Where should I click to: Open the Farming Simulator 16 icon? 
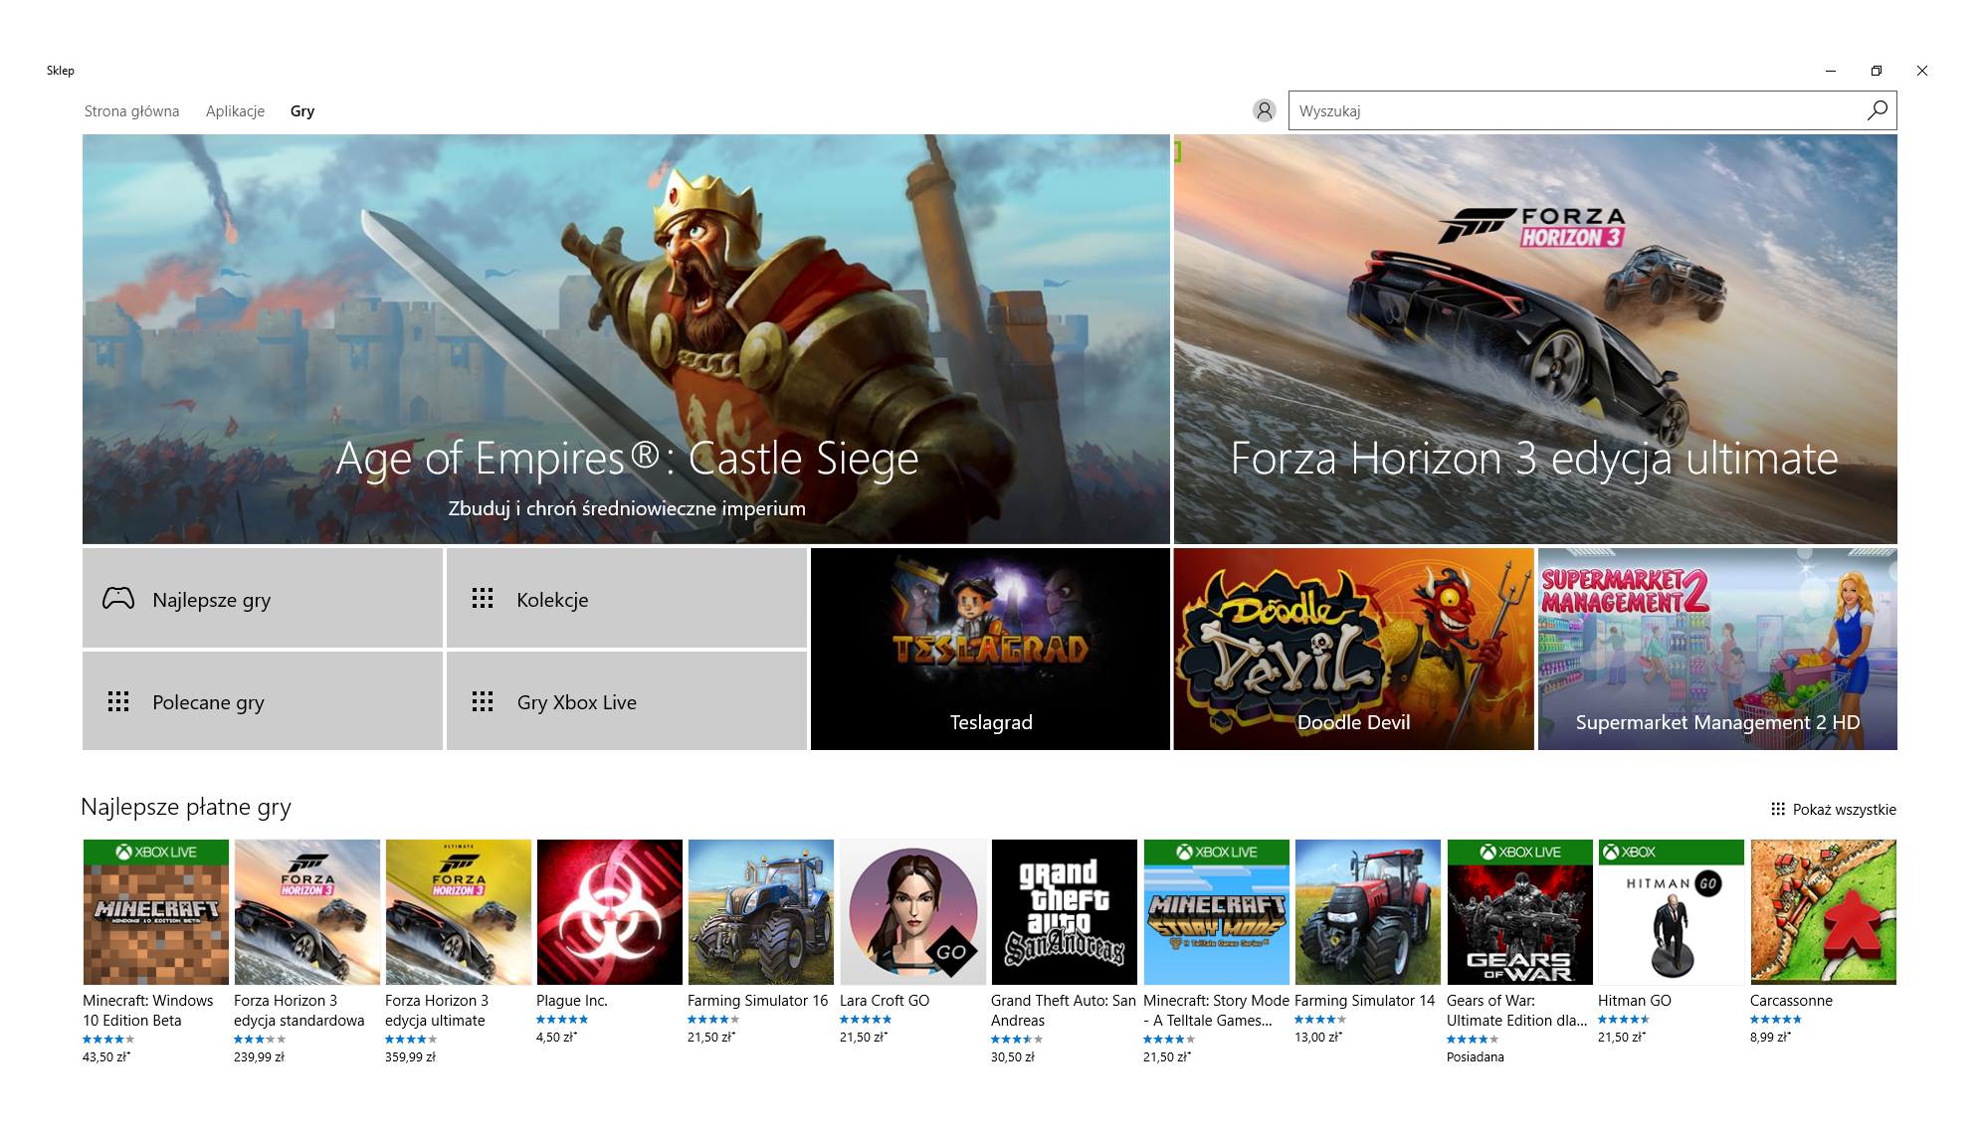(761, 912)
